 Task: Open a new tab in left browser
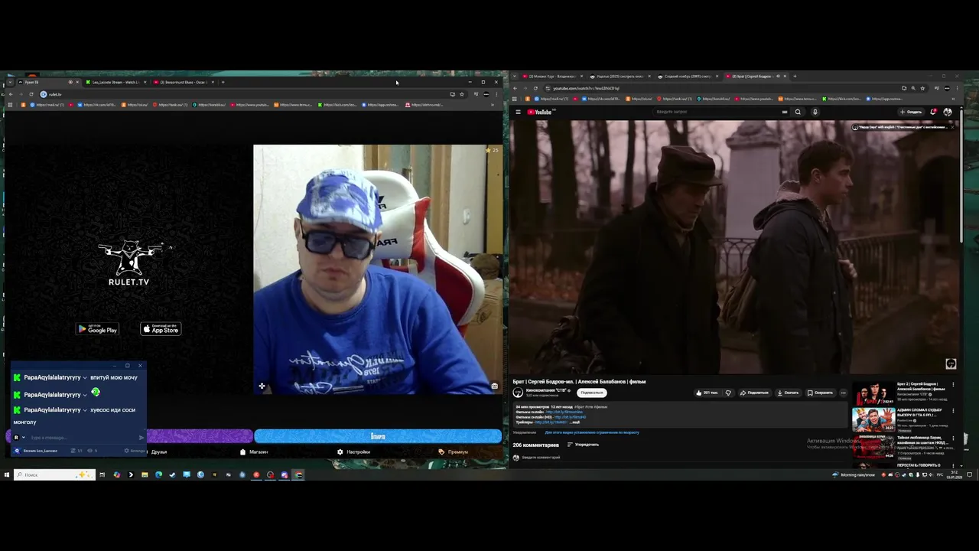click(x=223, y=82)
